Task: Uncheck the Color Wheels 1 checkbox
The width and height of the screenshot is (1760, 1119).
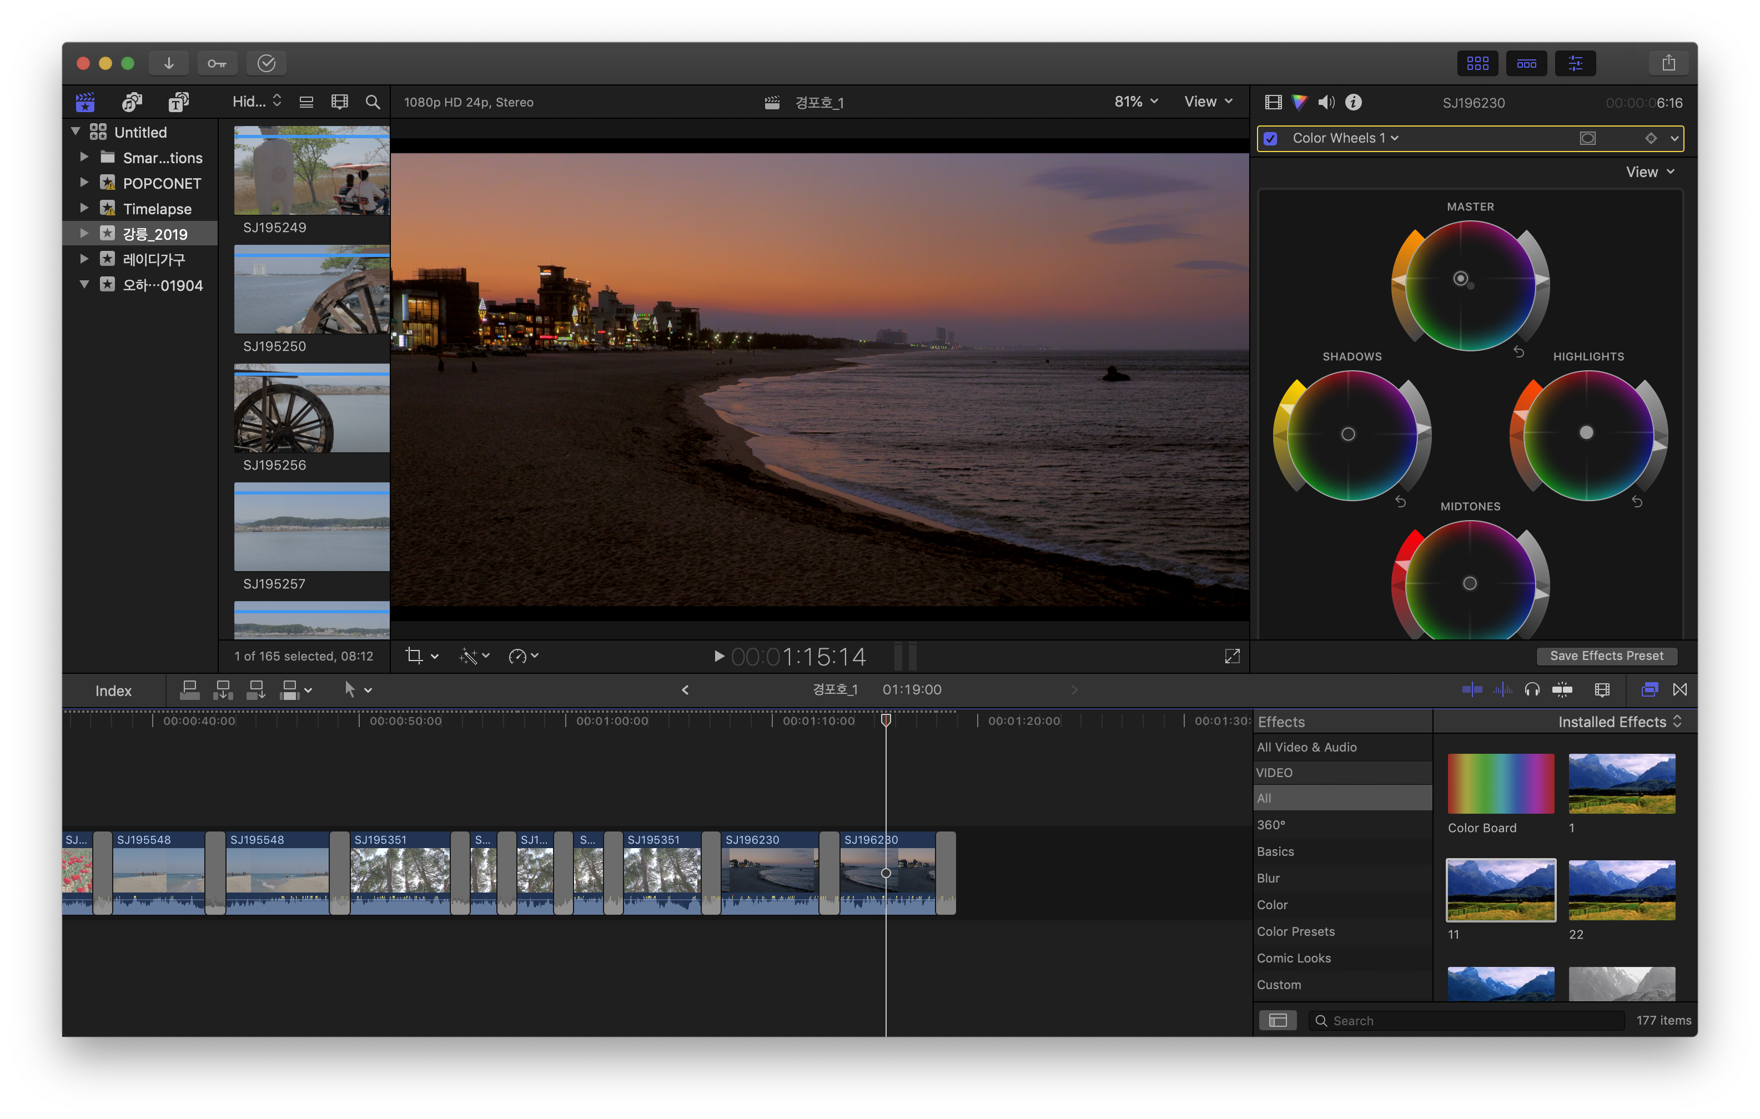Action: click(x=1271, y=139)
